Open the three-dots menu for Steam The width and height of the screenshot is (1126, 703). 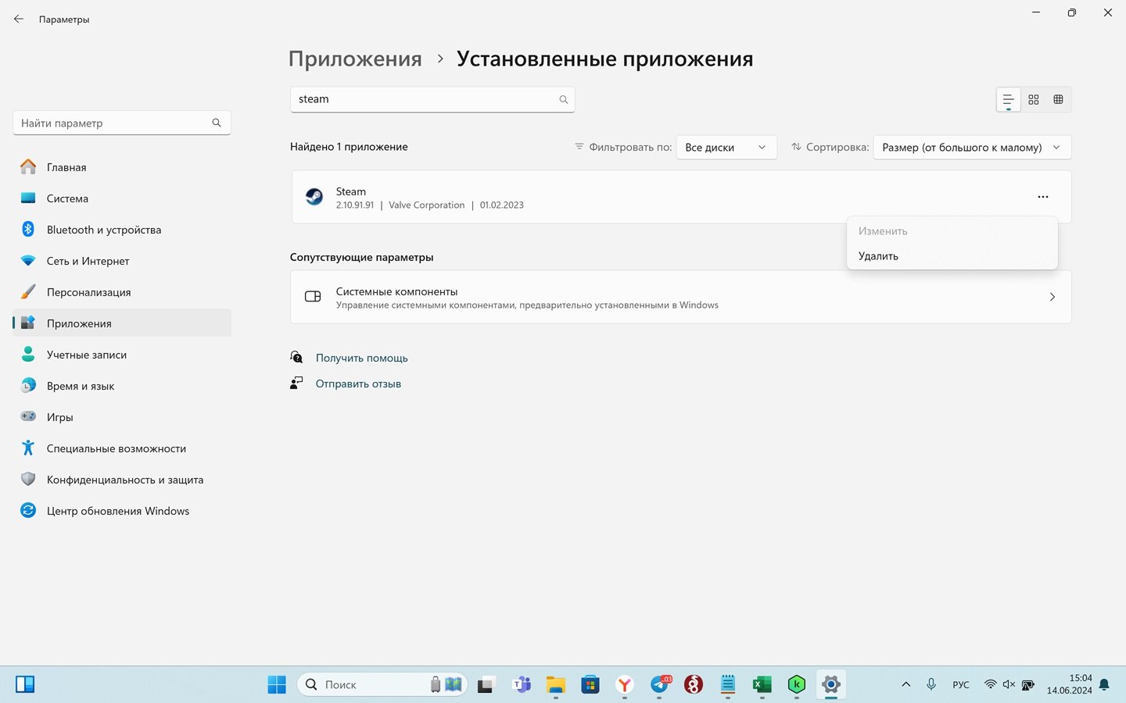(x=1042, y=197)
